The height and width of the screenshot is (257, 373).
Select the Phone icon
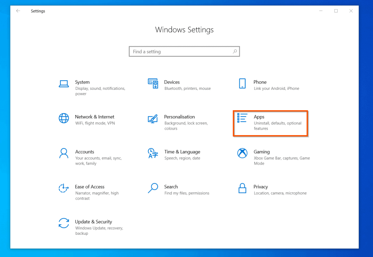tap(242, 84)
